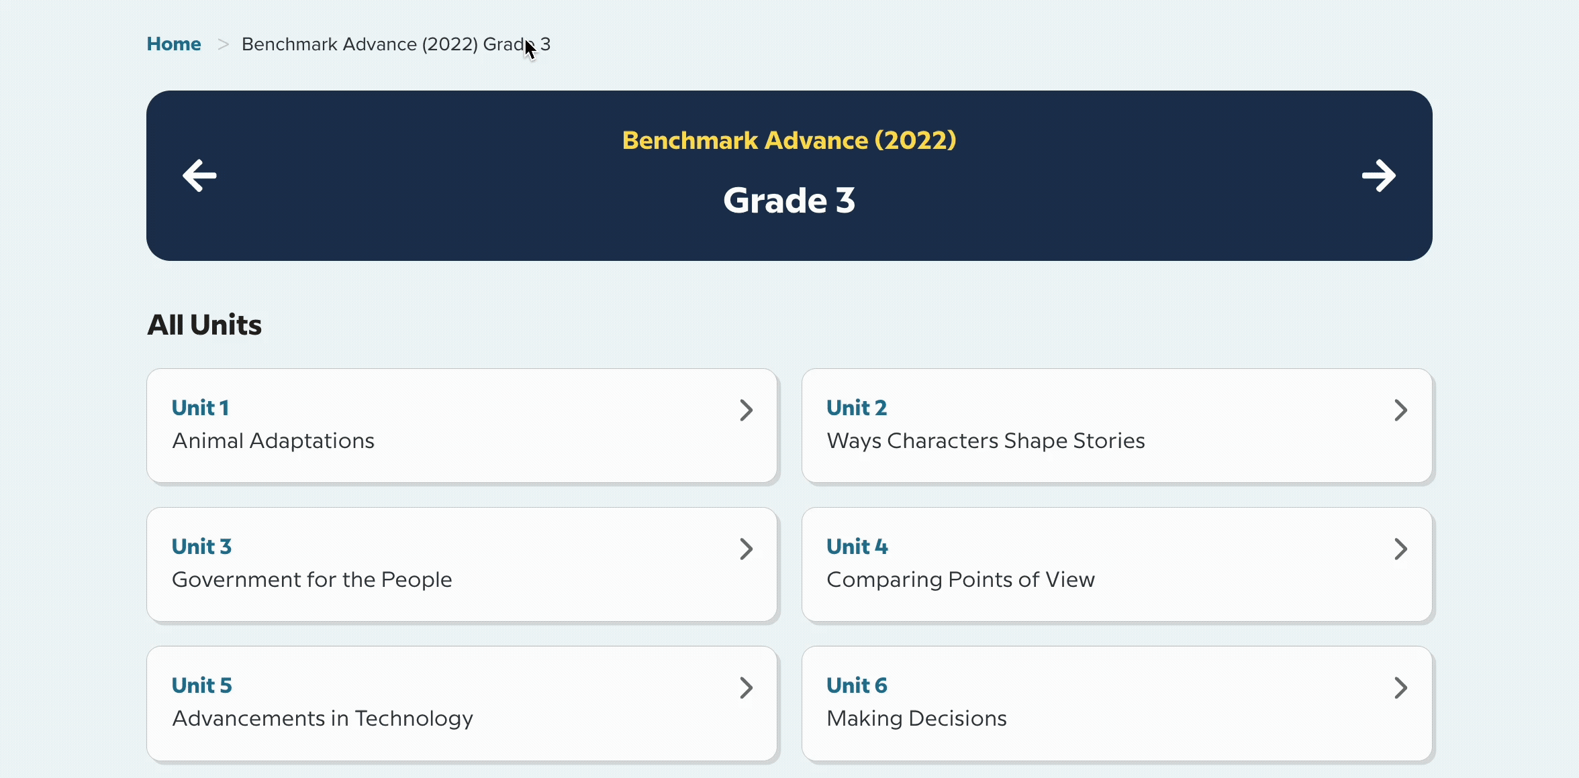Click the Unit 4 chevron arrow
This screenshot has height=778, width=1579.
click(x=1400, y=549)
